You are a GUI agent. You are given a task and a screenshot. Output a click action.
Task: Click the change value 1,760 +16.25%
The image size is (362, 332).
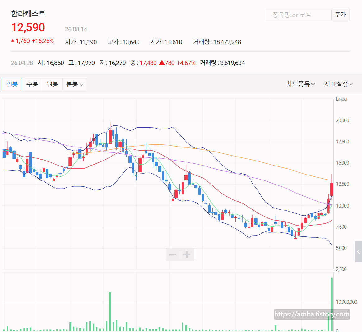[33, 41]
